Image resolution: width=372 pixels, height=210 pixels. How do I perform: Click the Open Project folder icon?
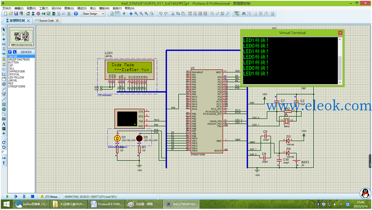click(11, 14)
